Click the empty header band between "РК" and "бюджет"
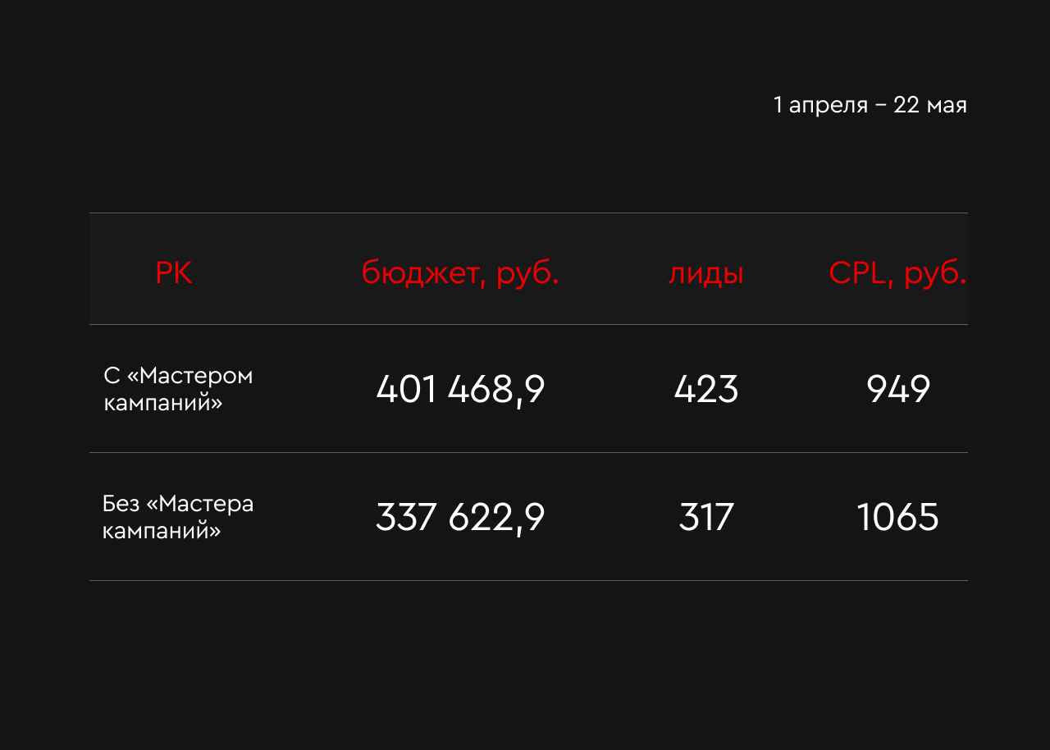The height and width of the screenshot is (750, 1050). [276, 273]
